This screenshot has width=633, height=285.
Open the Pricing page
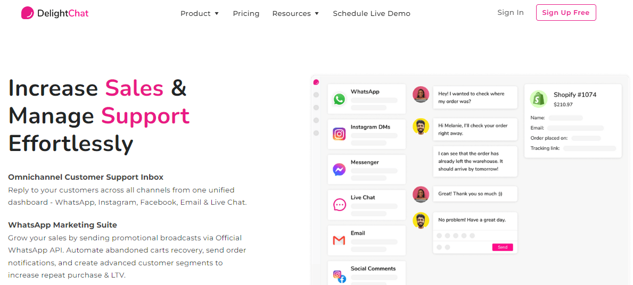(246, 13)
